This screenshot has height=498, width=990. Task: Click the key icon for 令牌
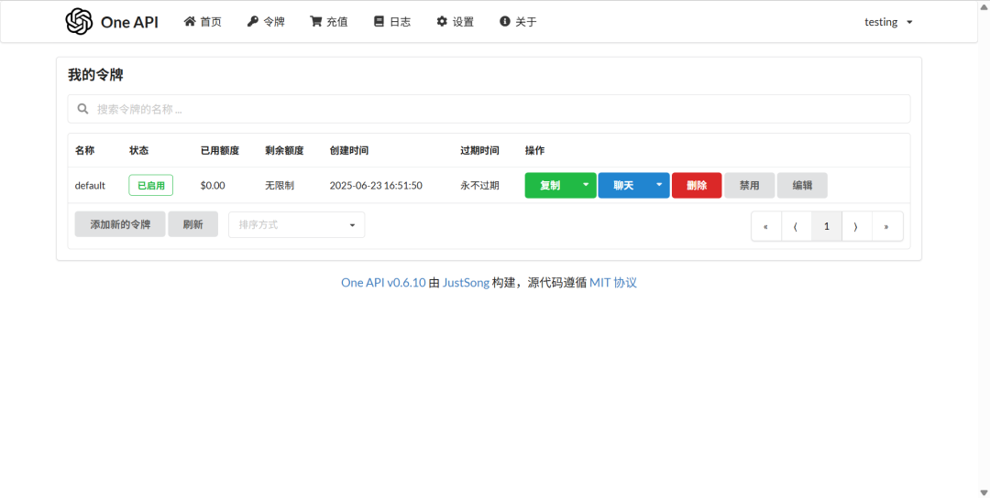pyautogui.click(x=253, y=21)
